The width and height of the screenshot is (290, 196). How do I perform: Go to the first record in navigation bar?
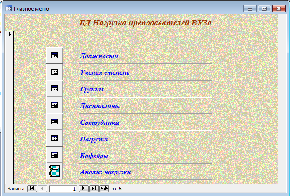pyautogui.click(x=32, y=189)
